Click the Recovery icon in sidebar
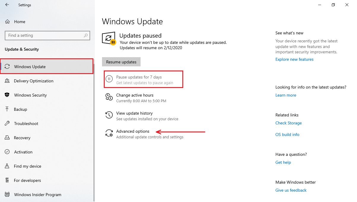 7,138
